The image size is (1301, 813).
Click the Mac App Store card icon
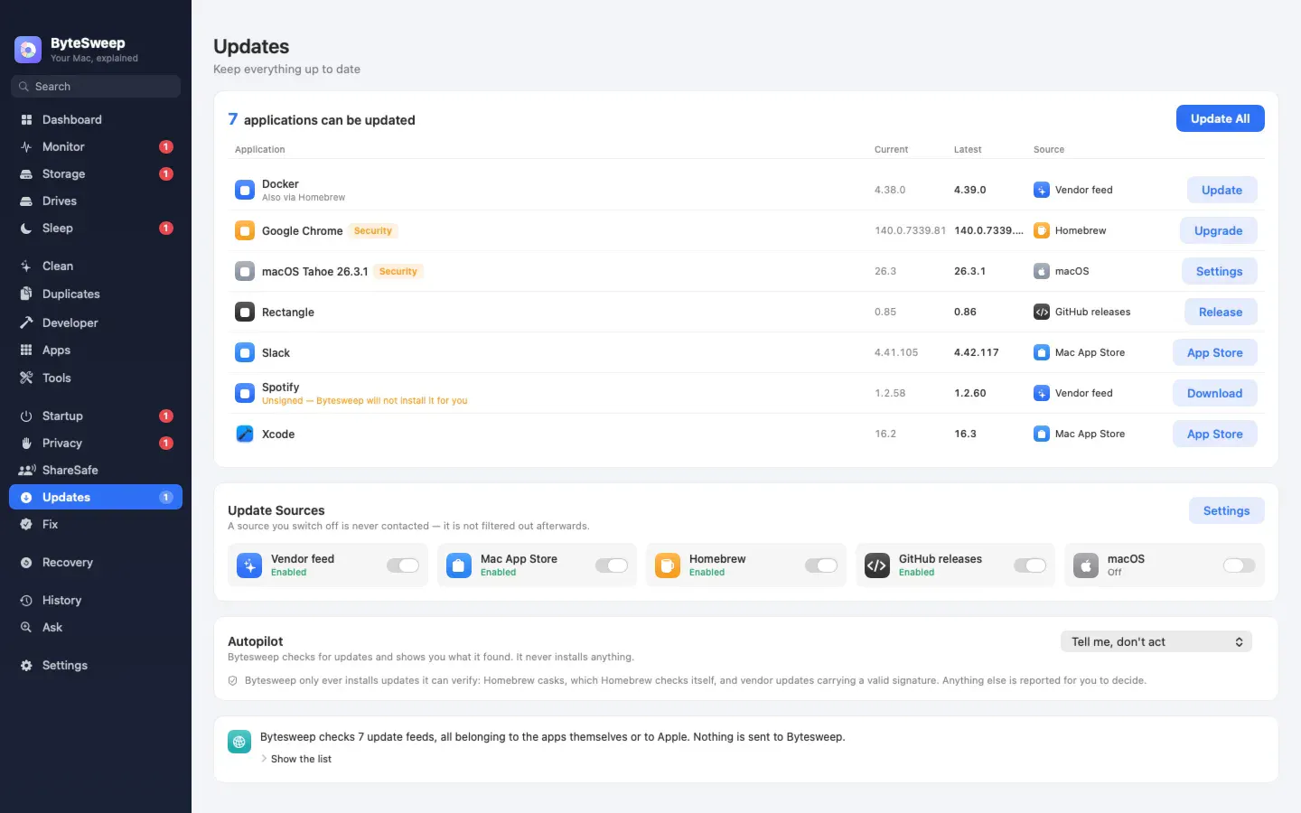coord(459,565)
